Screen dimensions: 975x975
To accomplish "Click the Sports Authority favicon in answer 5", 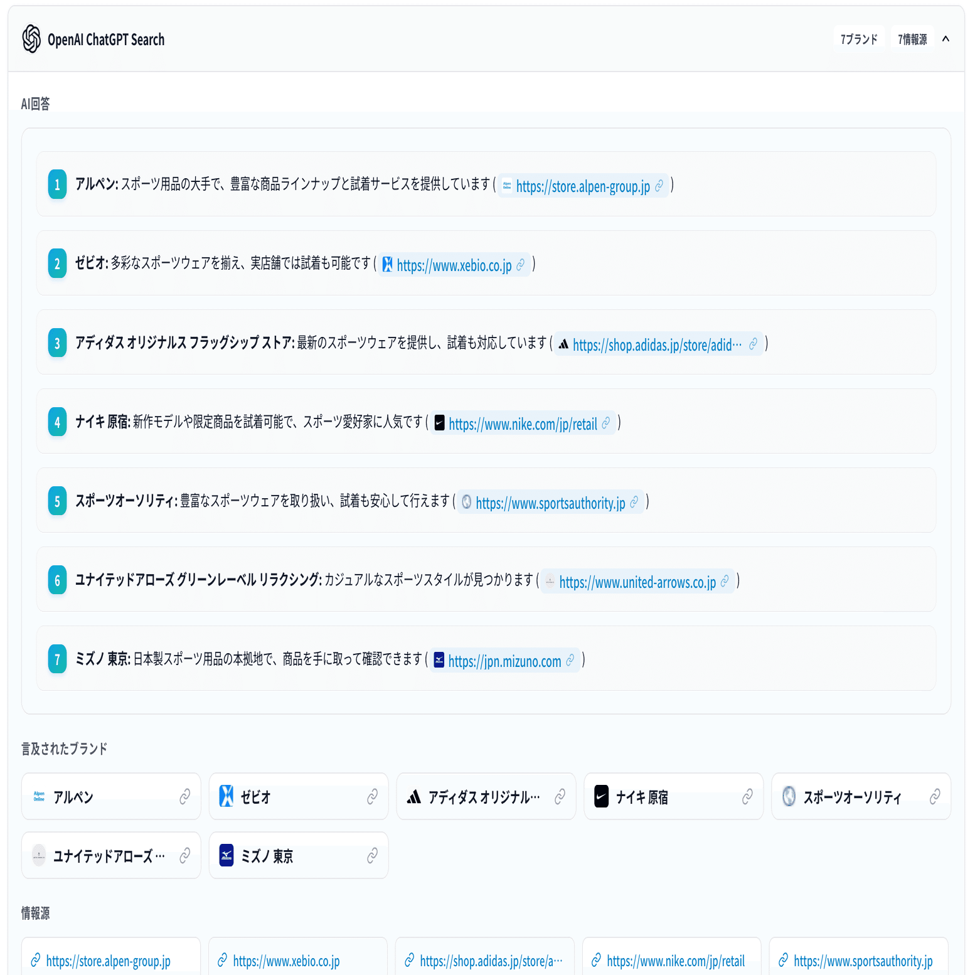I will click(x=466, y=502).
